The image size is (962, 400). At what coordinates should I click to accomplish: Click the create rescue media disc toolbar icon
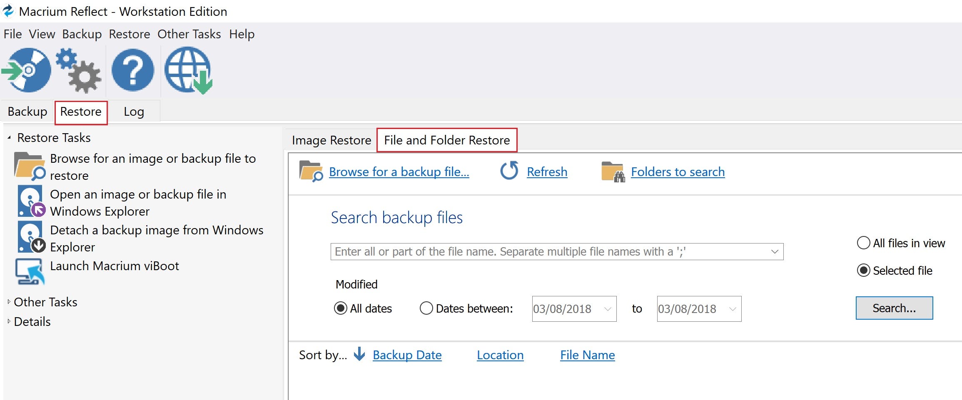(x=26, y=70)
